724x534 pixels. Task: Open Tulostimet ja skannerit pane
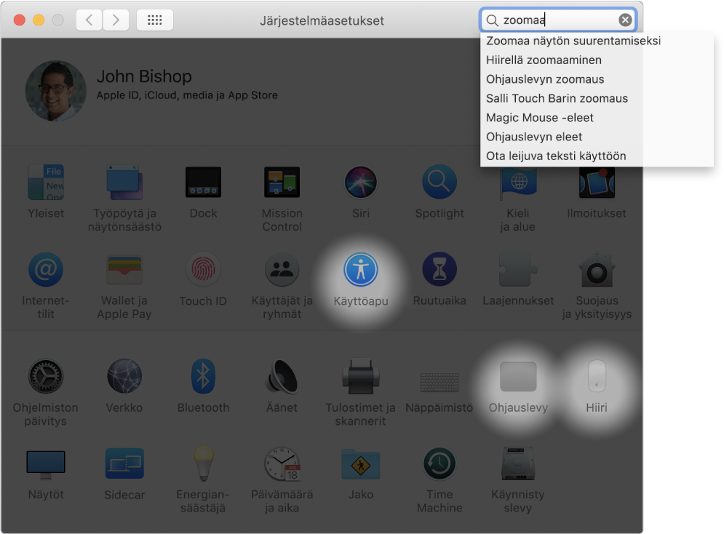[x=361, y=376]
